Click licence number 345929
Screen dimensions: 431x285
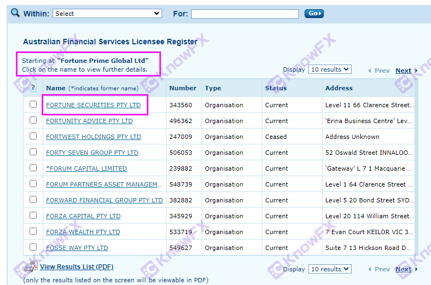coord(181,217)
